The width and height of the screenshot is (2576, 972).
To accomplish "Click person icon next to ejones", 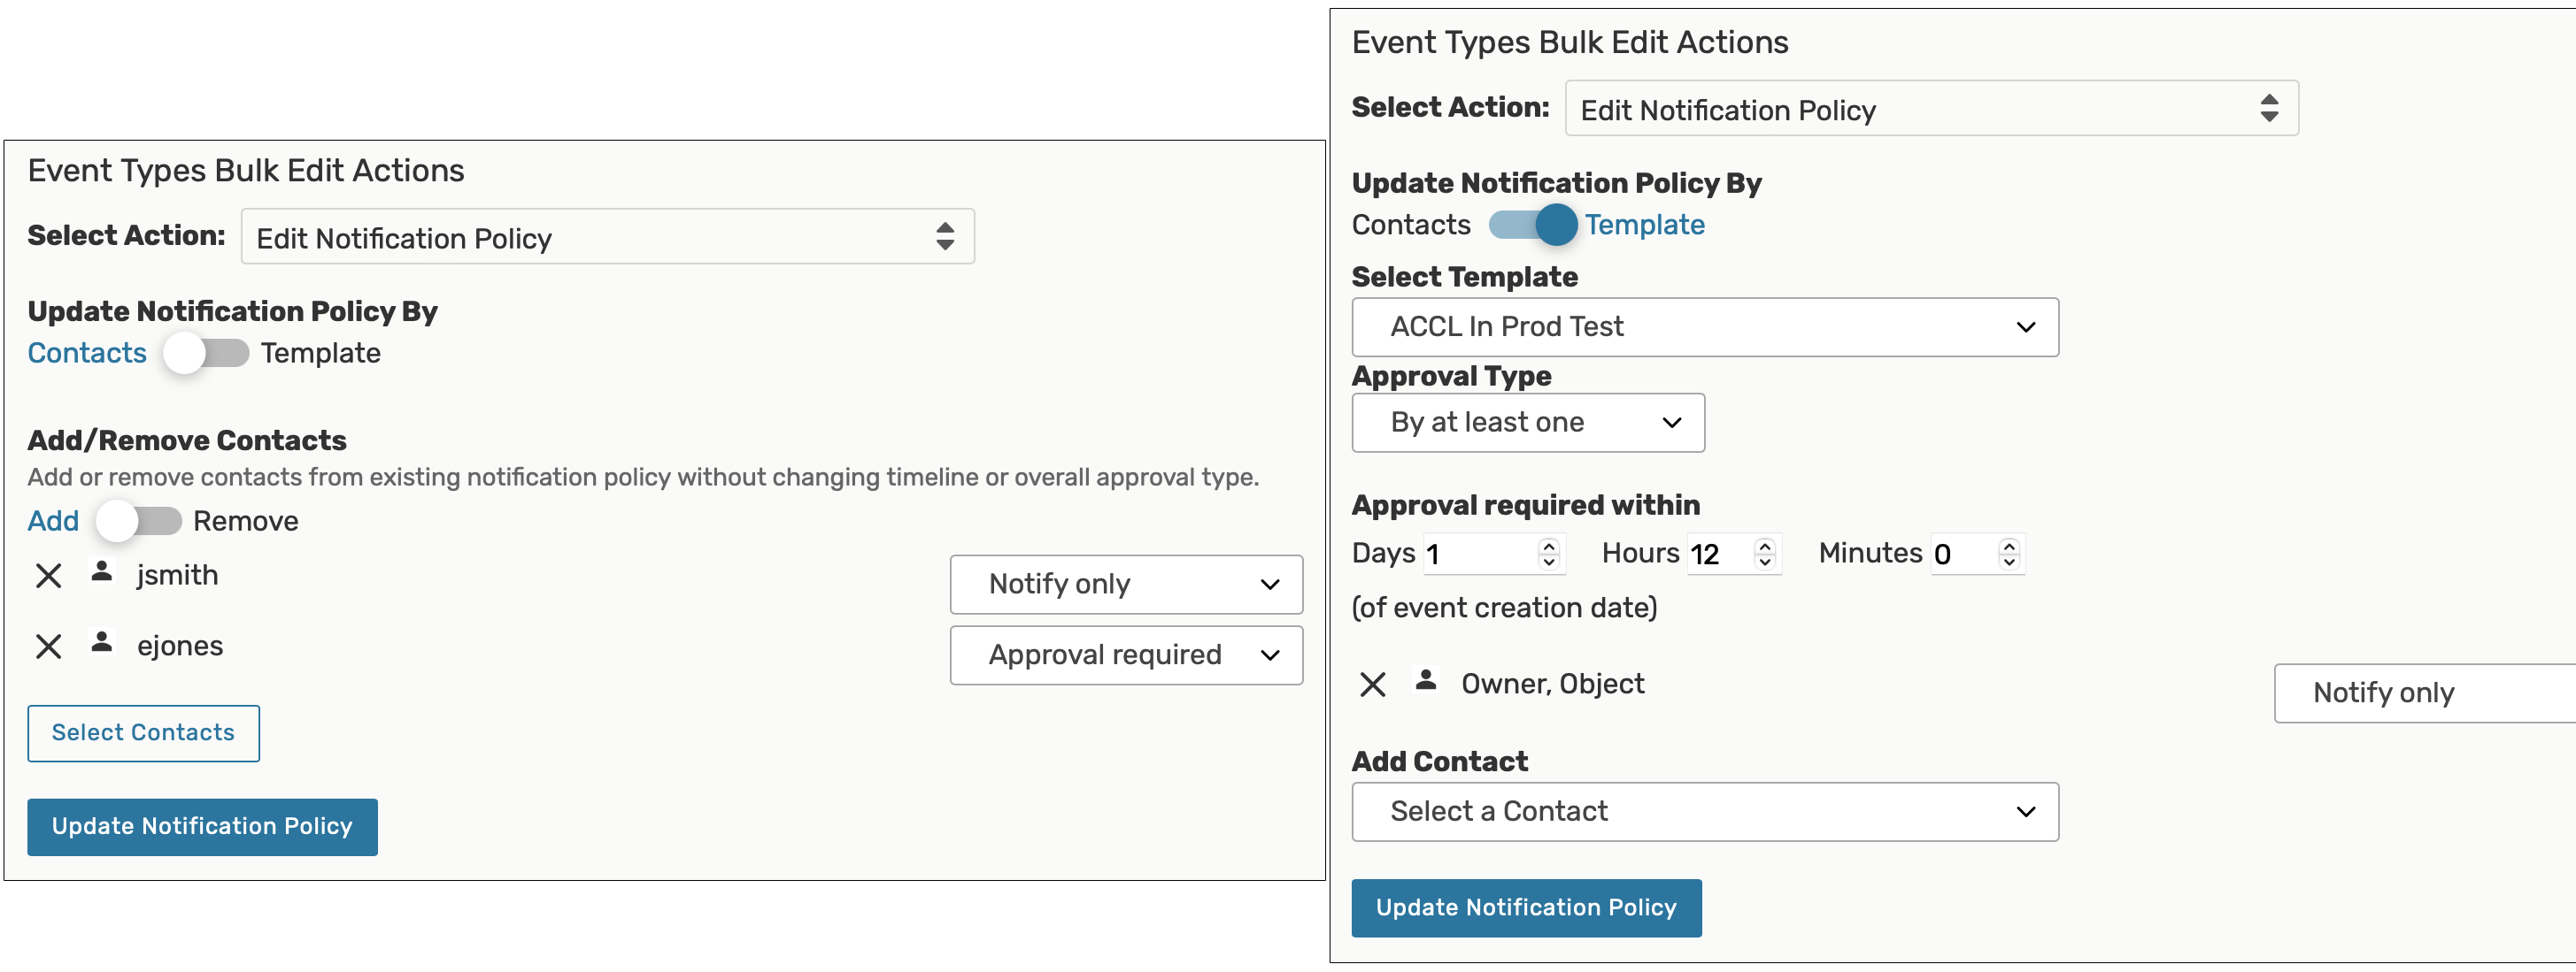I will (101, 642).
